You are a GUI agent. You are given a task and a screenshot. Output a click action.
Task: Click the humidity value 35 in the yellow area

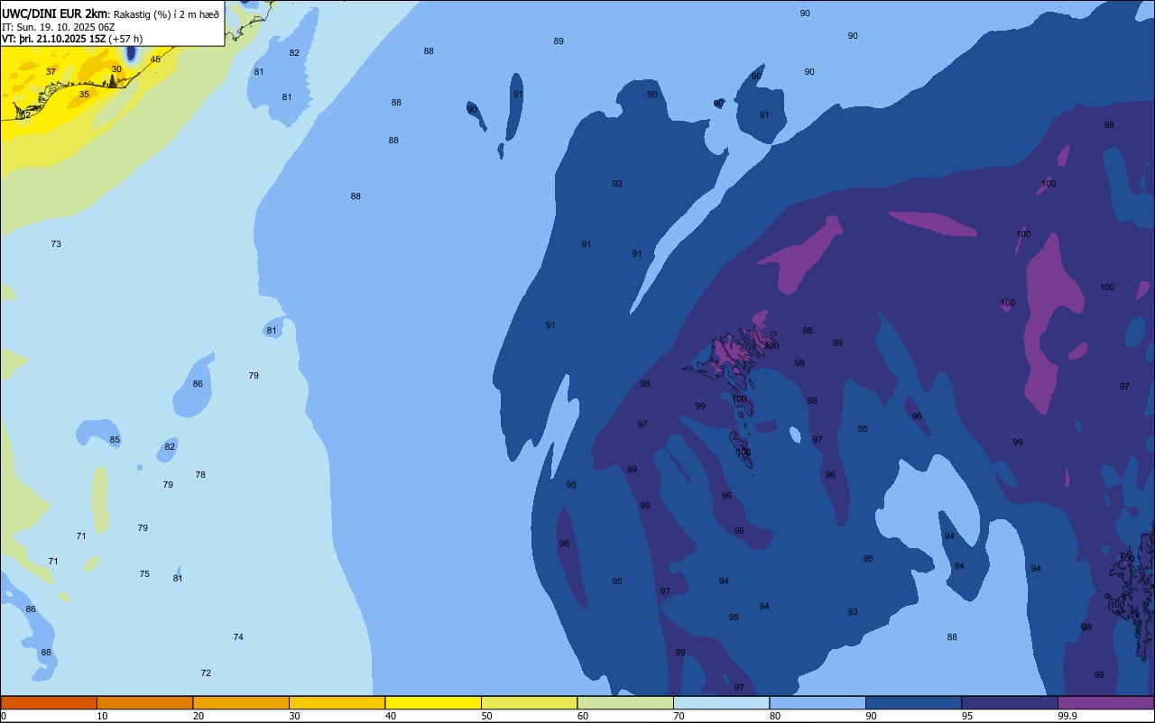(84, 95)
